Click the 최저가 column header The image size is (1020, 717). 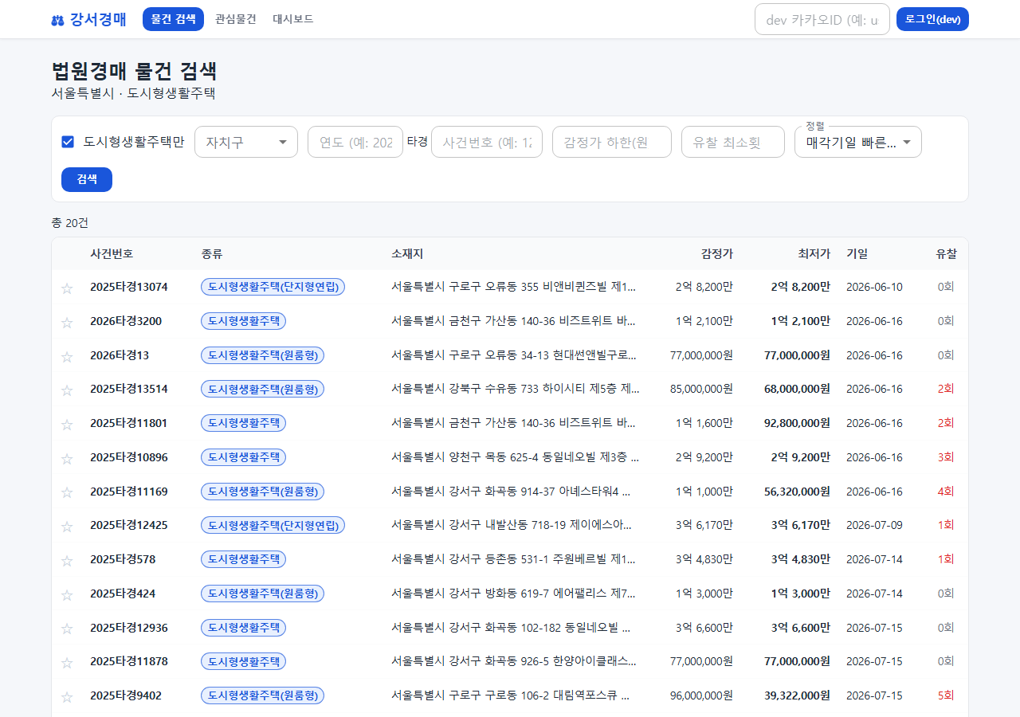click(x=814, y=254)
